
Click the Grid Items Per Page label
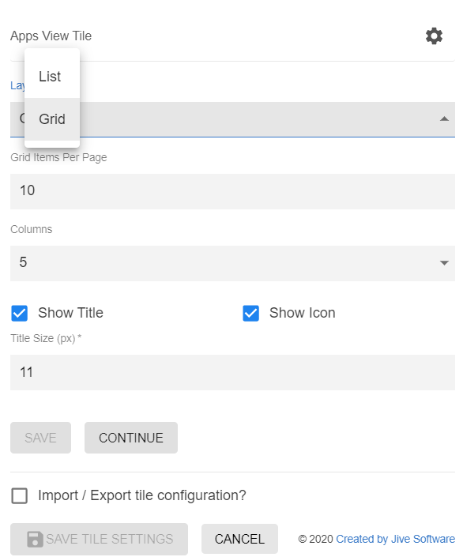pyautogui.click(x=58, y=157)
